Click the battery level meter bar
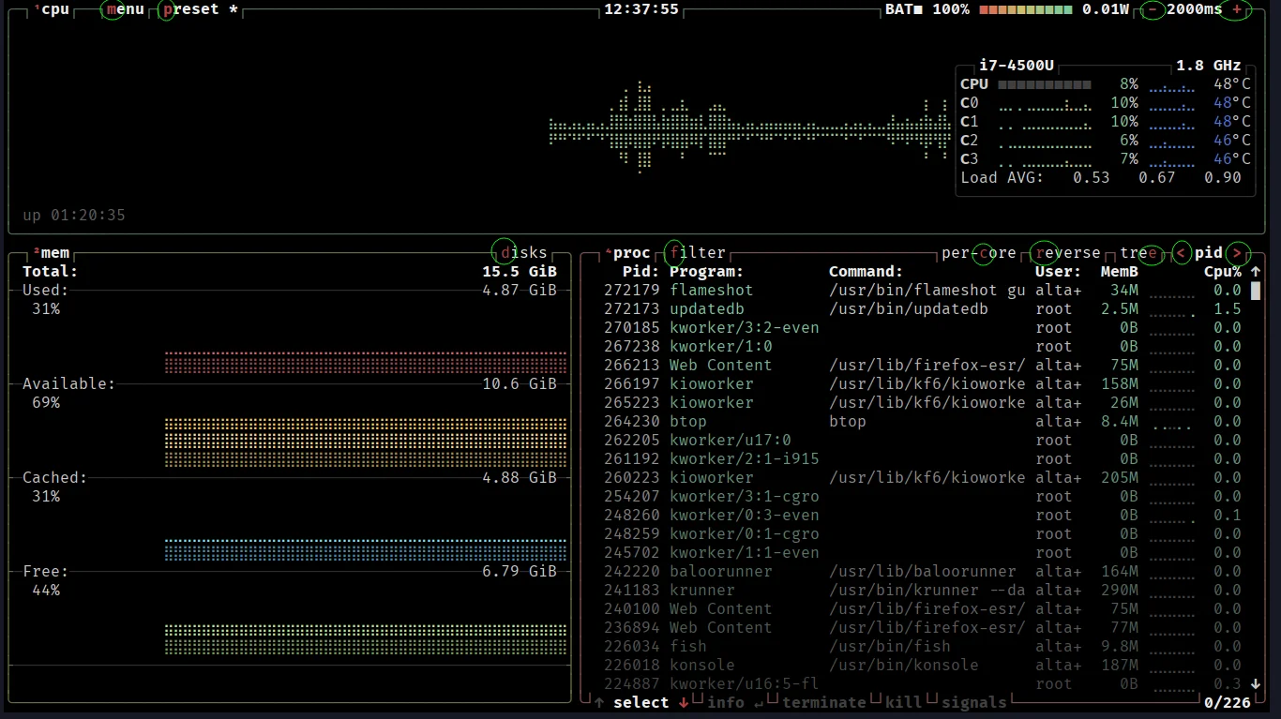The height and width of the screenshot is (719, 1281). (x=1026, y=9)
